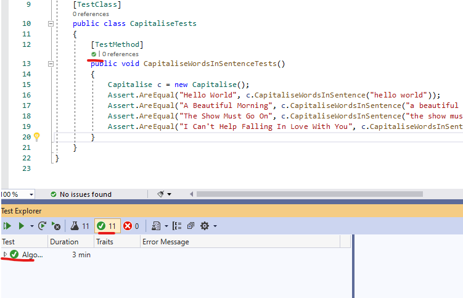Viewport: 463px width, 298px height.
Task: Toggle the passed tests filter showing 11
Action: tap(107, 226)
